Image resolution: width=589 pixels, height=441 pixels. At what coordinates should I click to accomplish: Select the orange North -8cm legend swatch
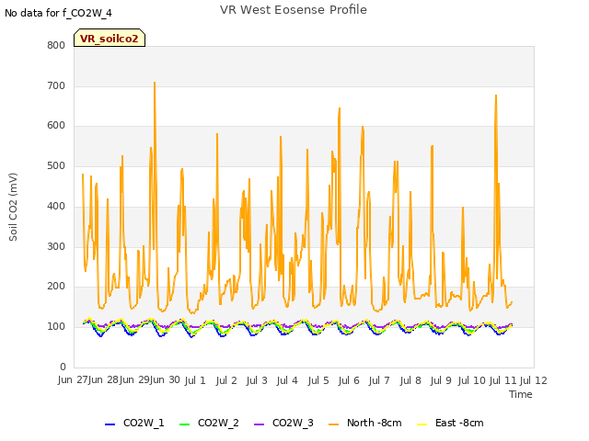point(333,424)
